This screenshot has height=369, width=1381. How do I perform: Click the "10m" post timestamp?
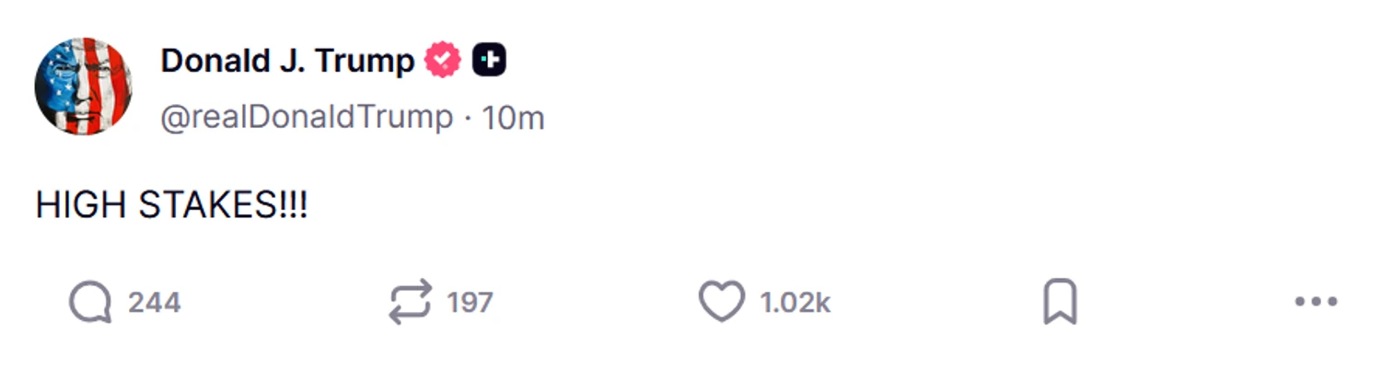click(514, 118)
